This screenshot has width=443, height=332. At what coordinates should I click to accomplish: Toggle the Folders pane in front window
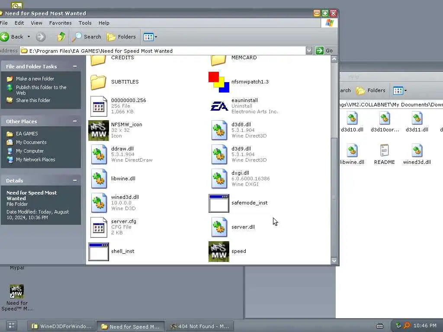pyautogui.click(x=121, y=37)
